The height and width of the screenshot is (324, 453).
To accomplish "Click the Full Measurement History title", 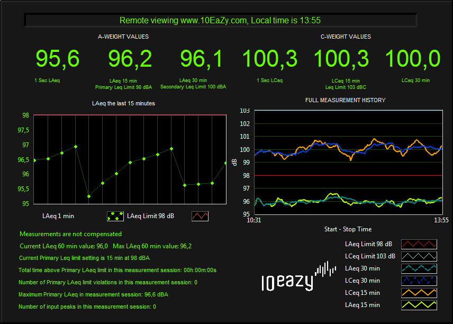I will 345,100.
